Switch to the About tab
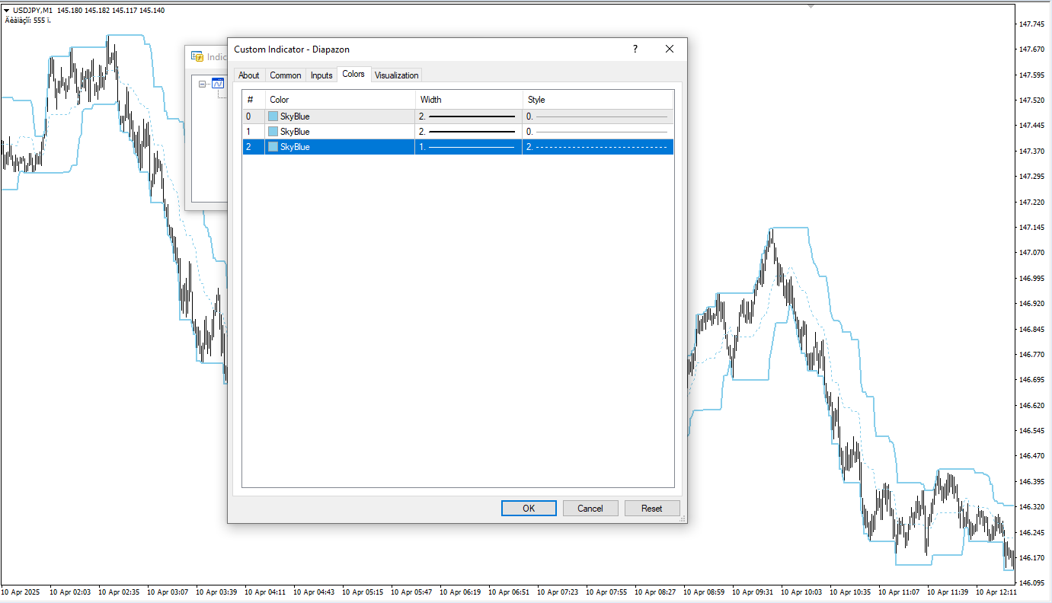The image size is (1052, 603). click(x=249, y=75)
